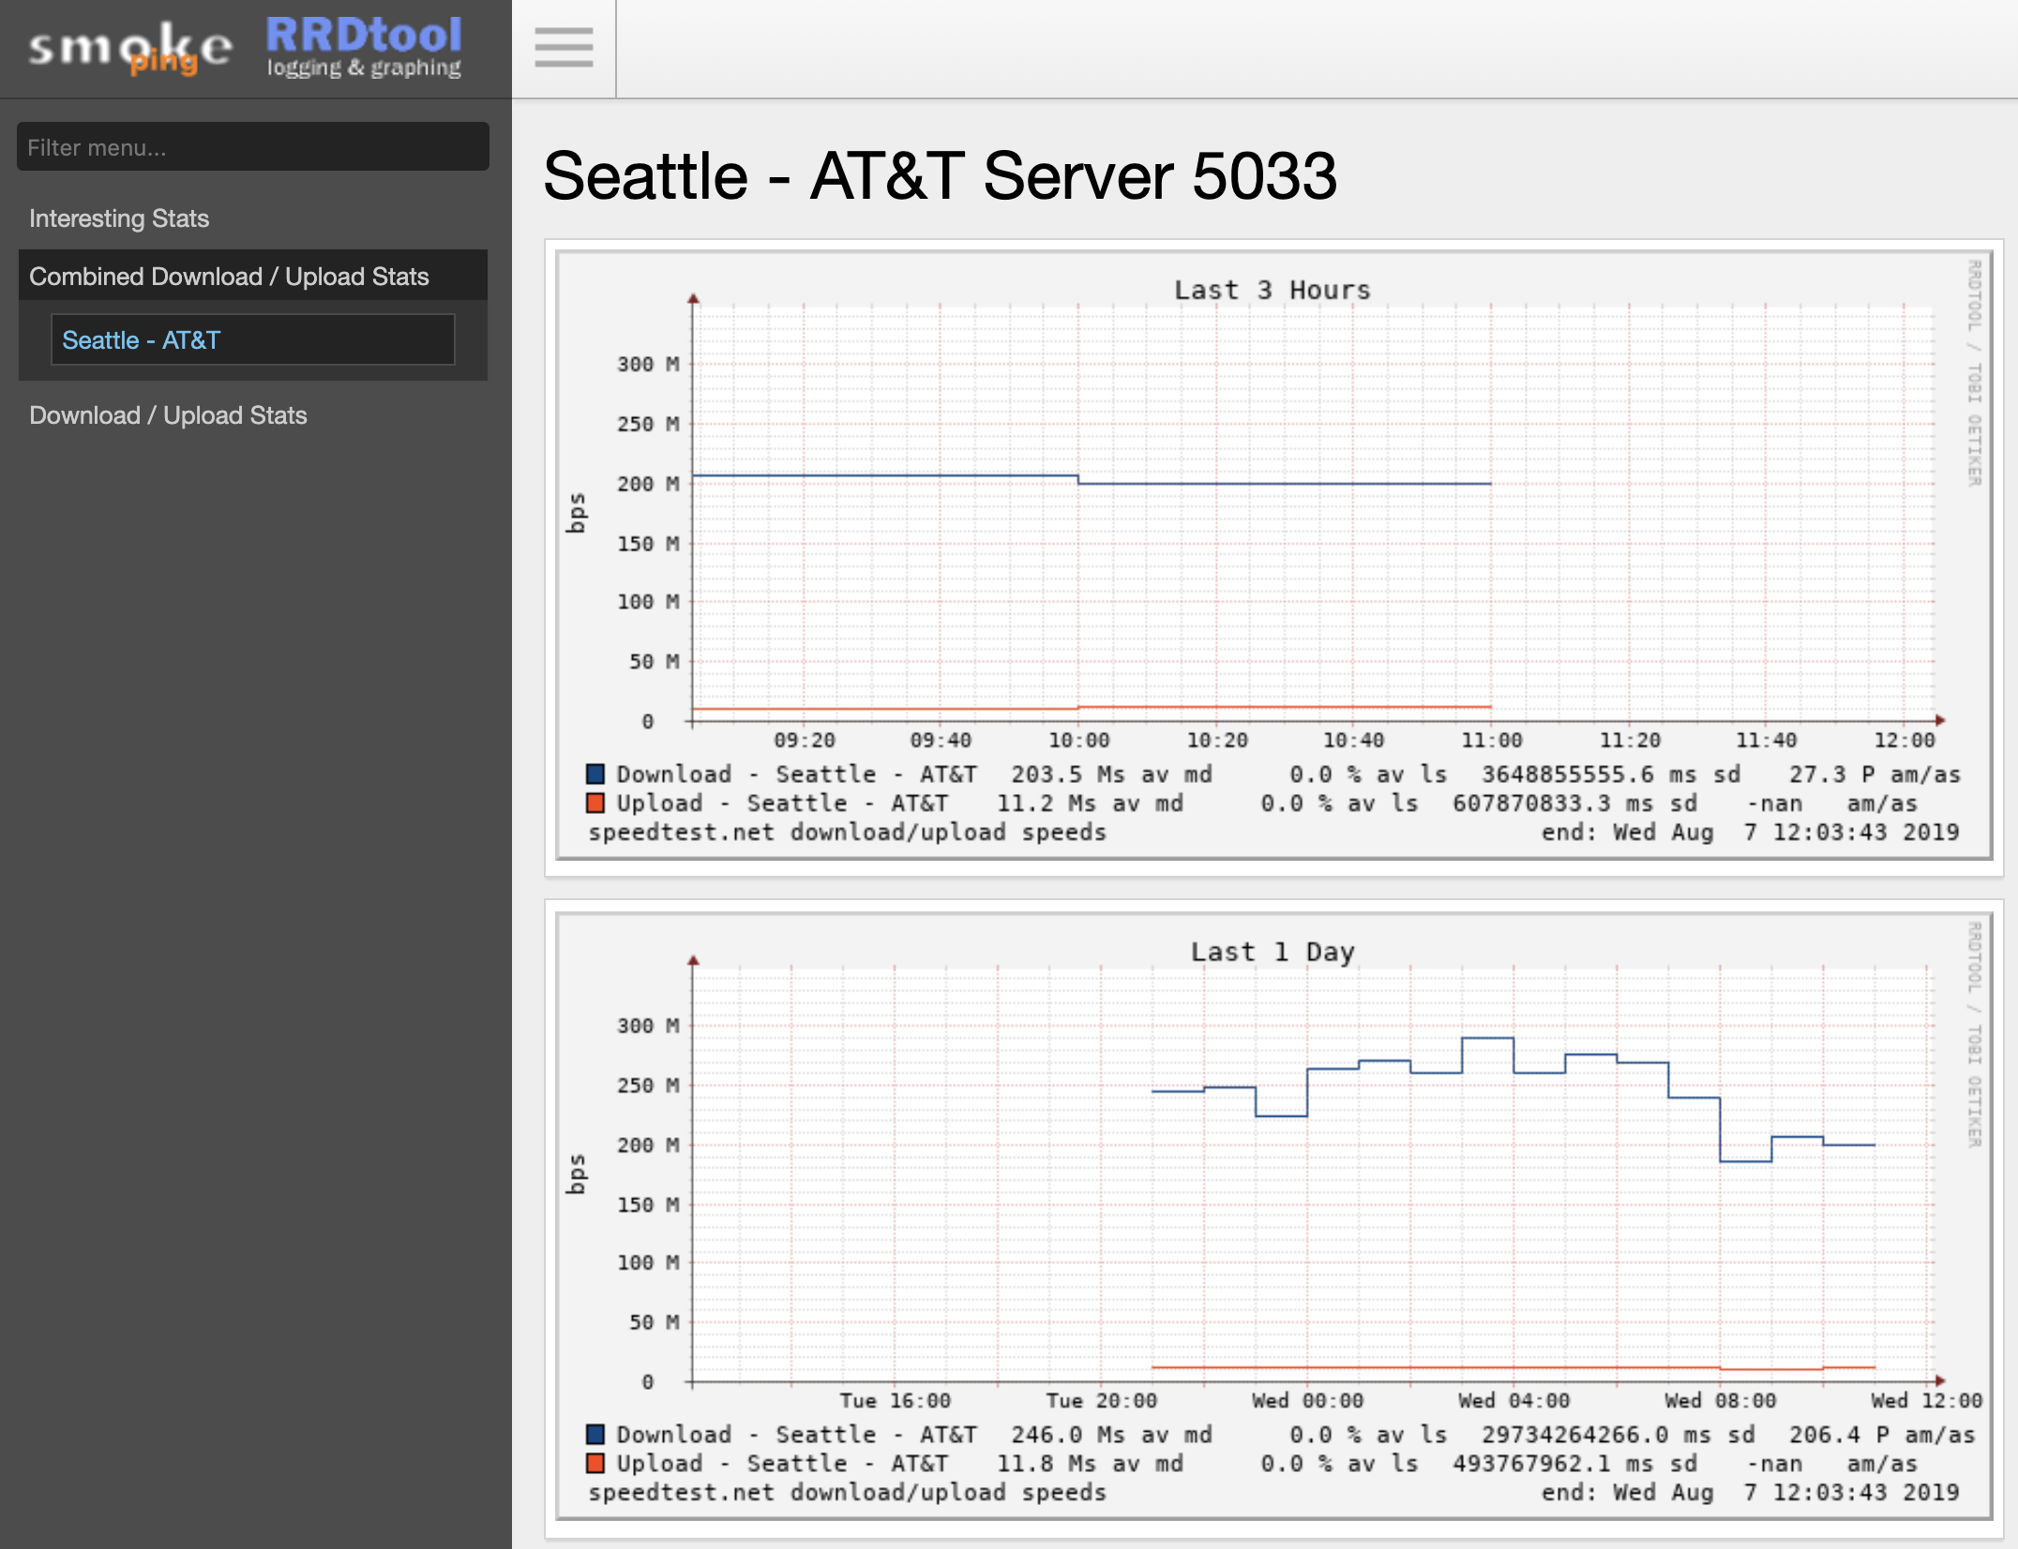Click the Last 3 Hours graph title
2018x1549 pixels.
coord(1272,291)
